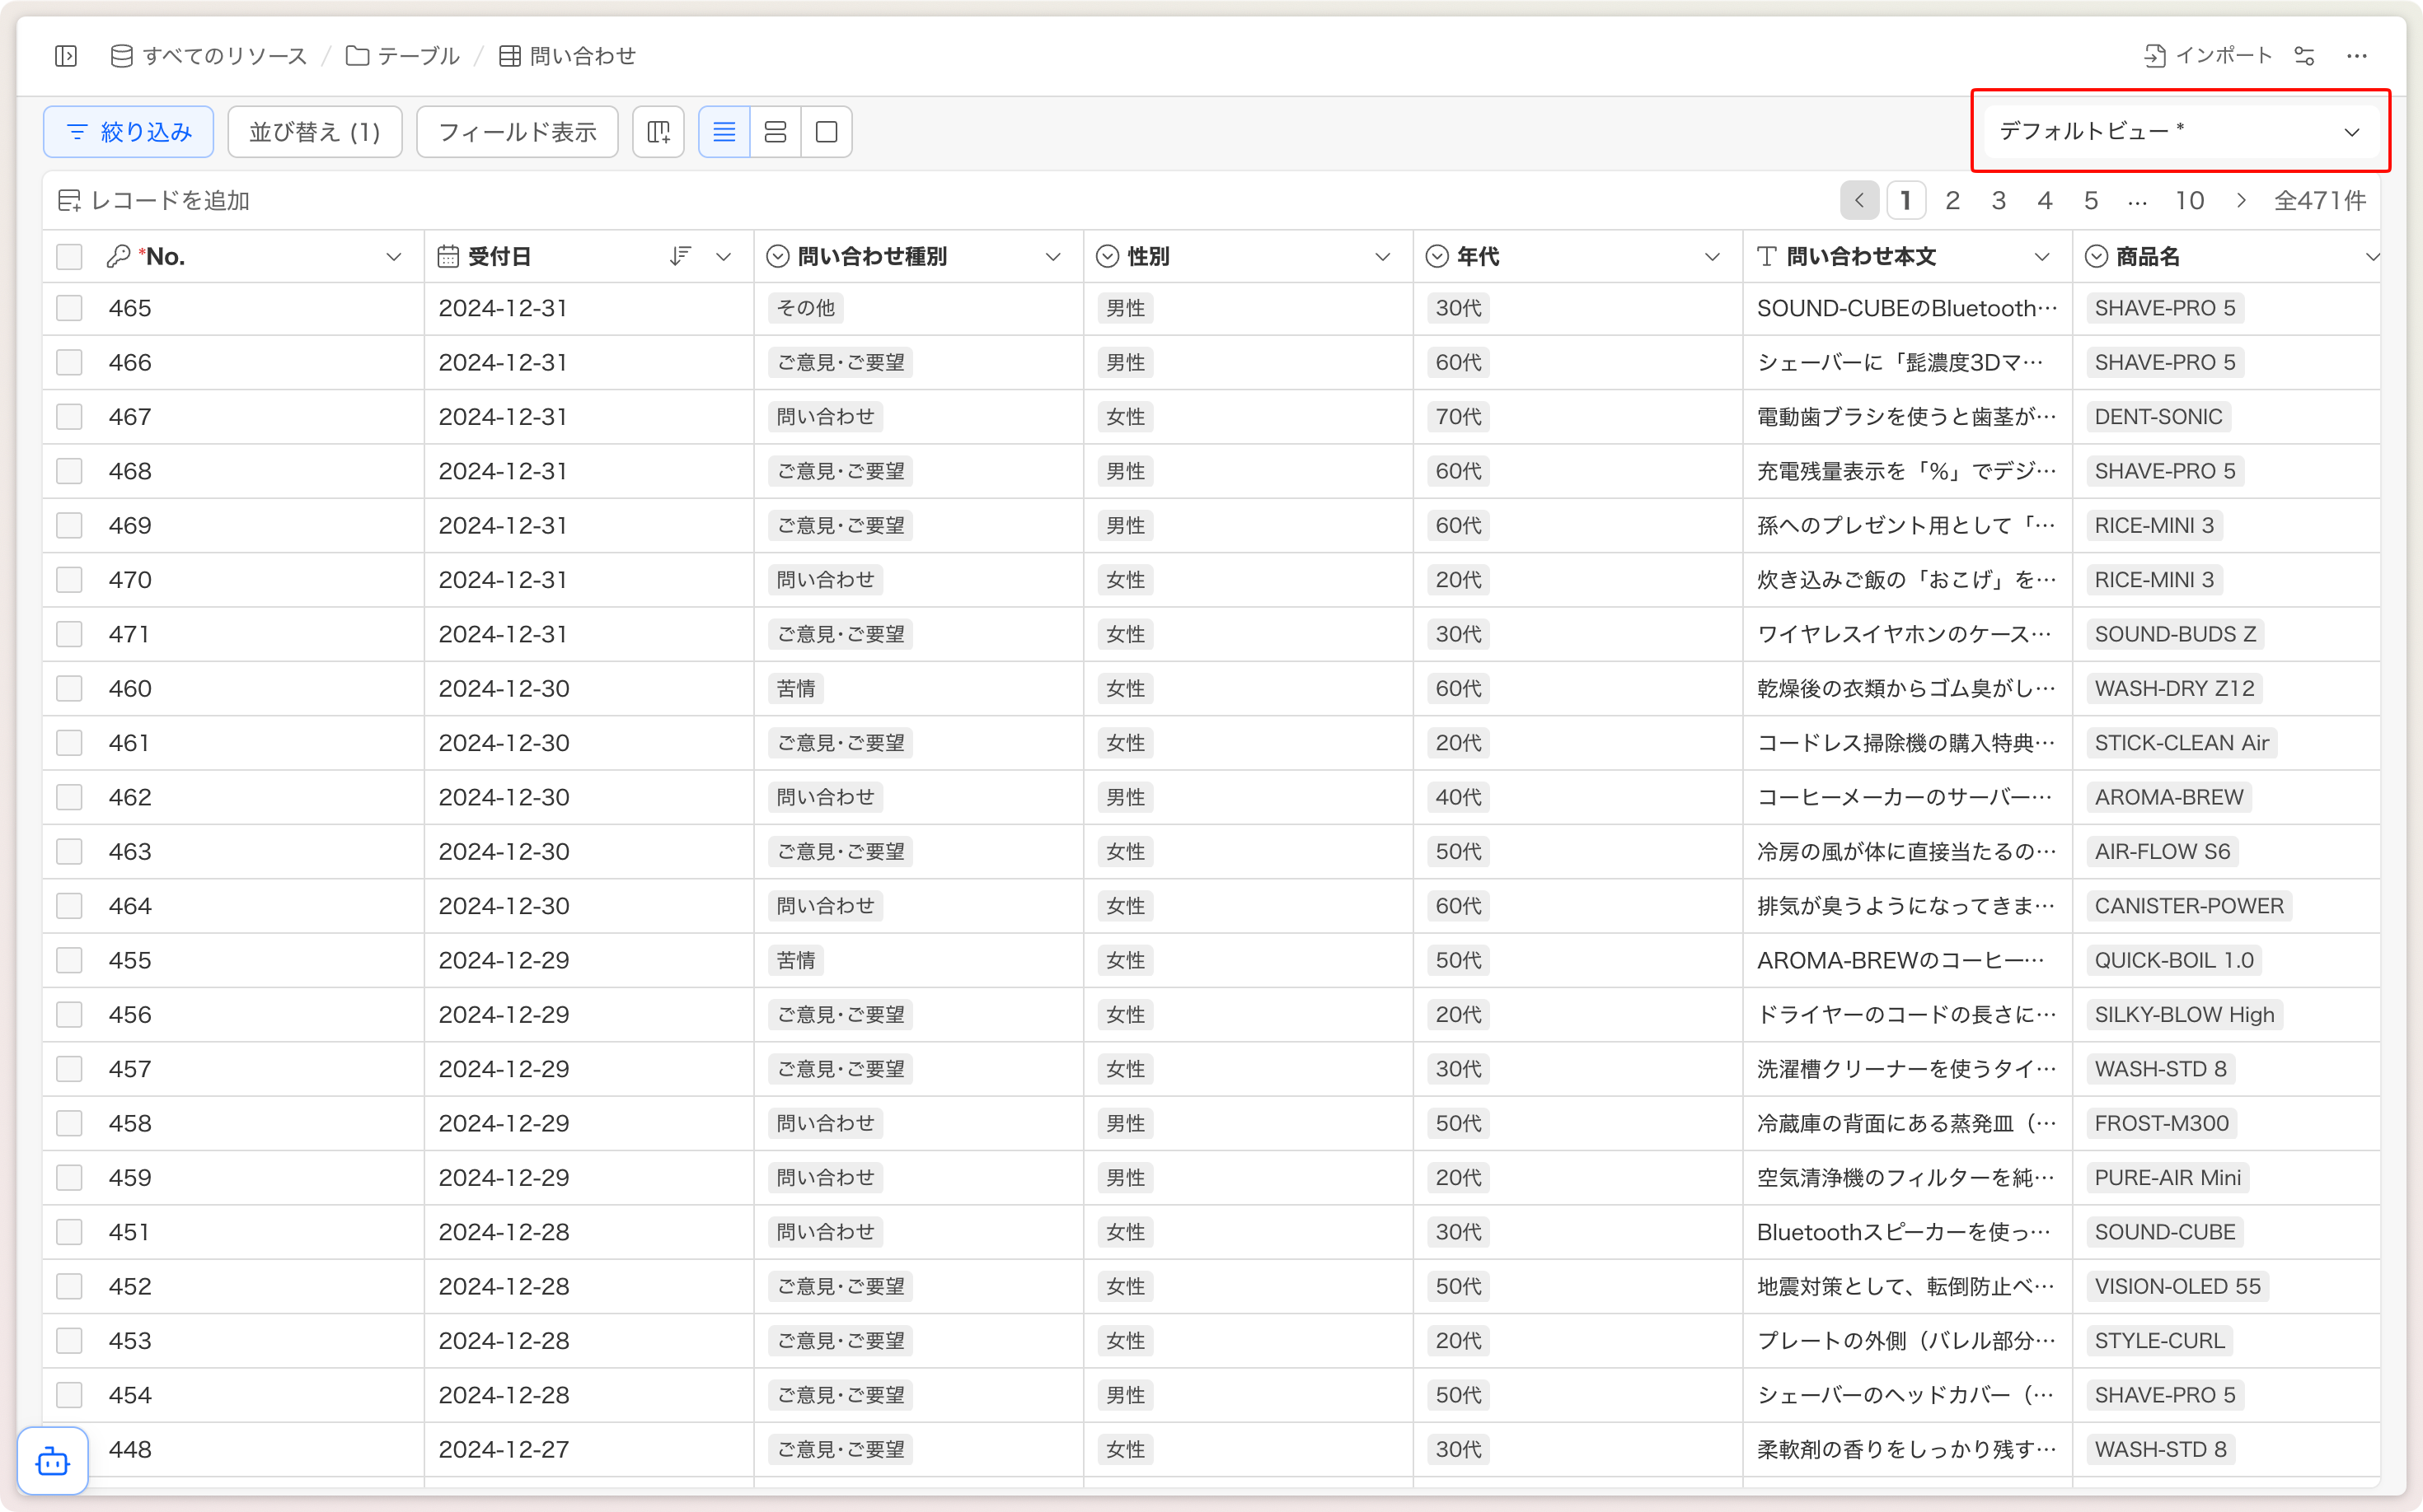
Task: Go to page 3 in pagination
Action: pyautogui.click(x=1999, y=201)
